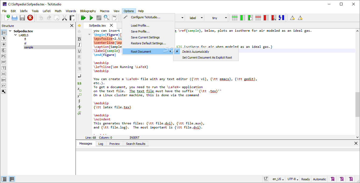Switch to the Log tab

pos(101,144)
